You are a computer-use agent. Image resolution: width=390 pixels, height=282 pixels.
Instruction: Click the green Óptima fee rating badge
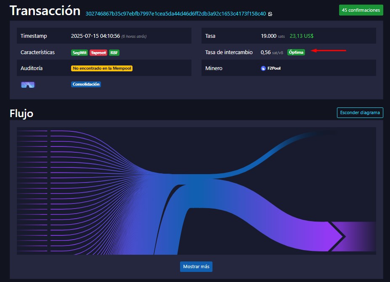[296, 52]
